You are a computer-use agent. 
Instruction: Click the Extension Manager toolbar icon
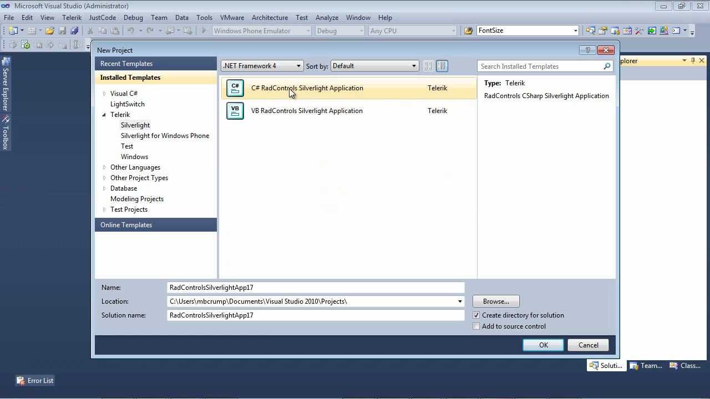(x=664, y=30)
